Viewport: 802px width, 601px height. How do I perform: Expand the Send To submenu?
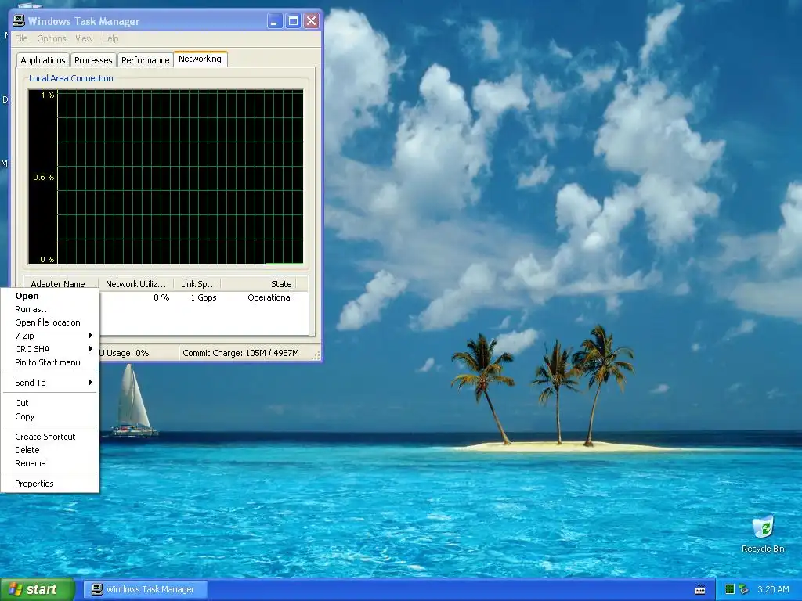(49, 382)
